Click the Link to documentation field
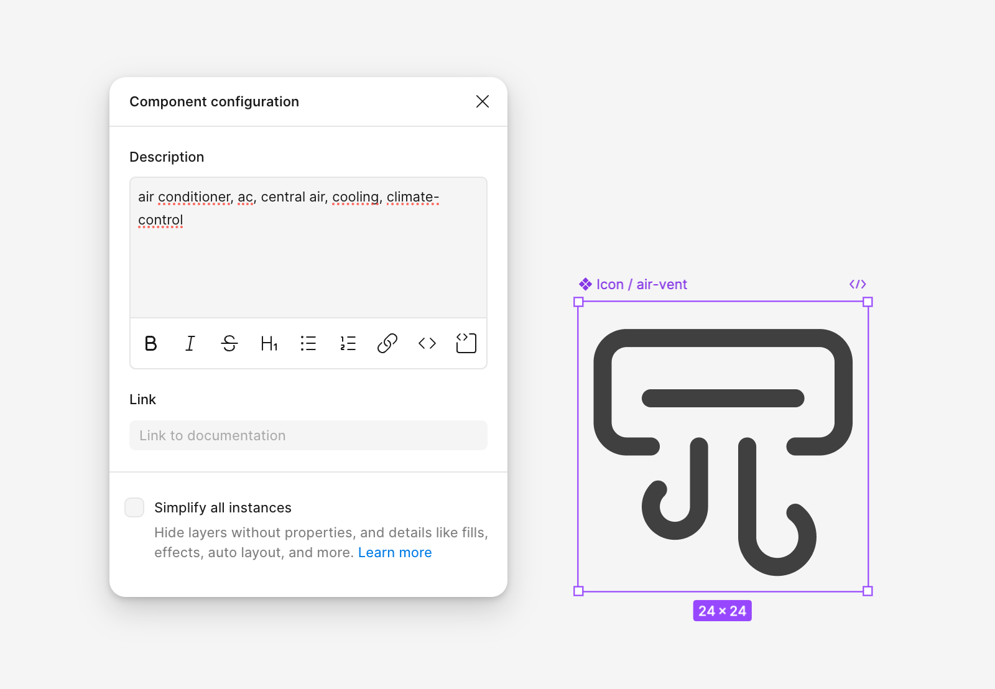This screenshot has height=689, width=995. [308, 435]
